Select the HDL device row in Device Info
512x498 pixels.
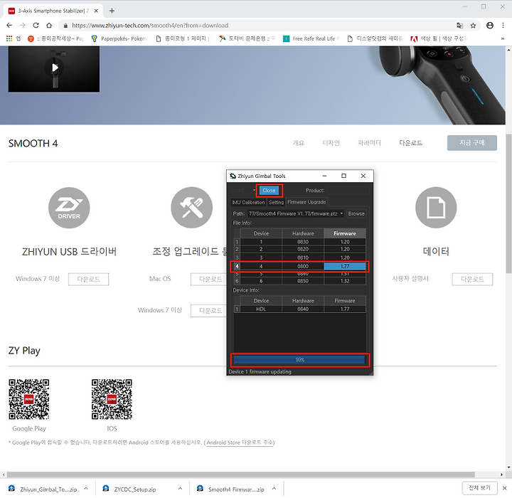[x=300, y=309]
